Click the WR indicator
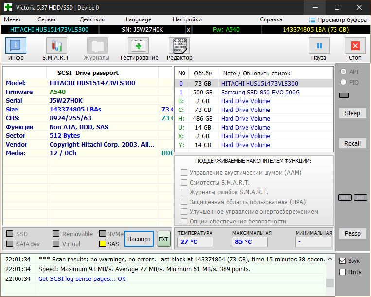The height and width of the screenshot is (297, 371). point(345,198)
